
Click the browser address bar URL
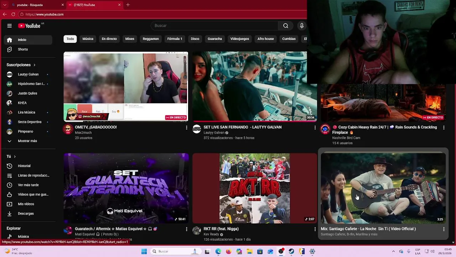click(x=45, y=14)
